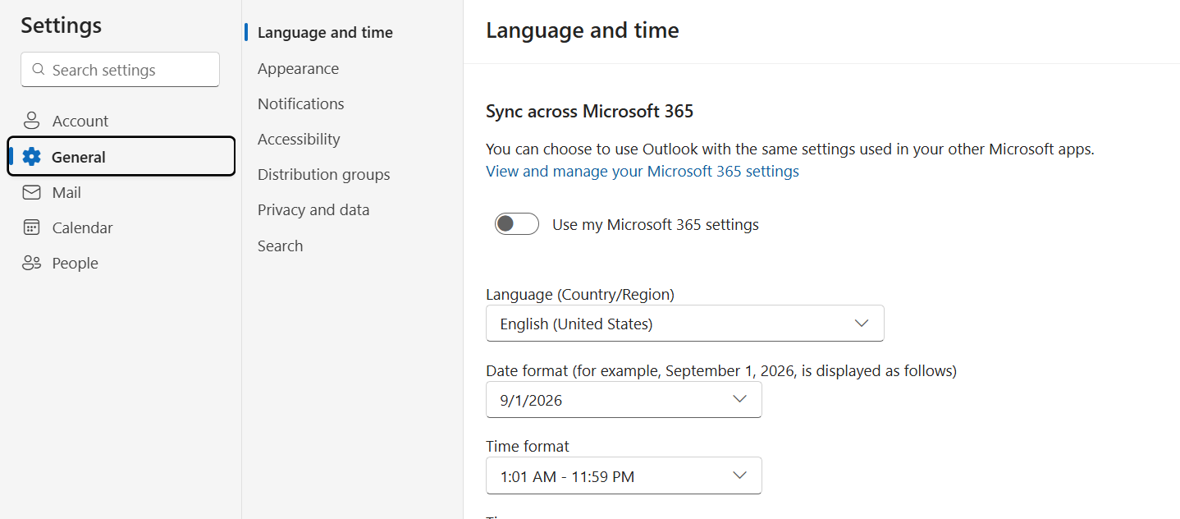This screenshot has width=1180, height=519.
Task: Click chevron next to 9/1/2026
Action: (739, 399)
